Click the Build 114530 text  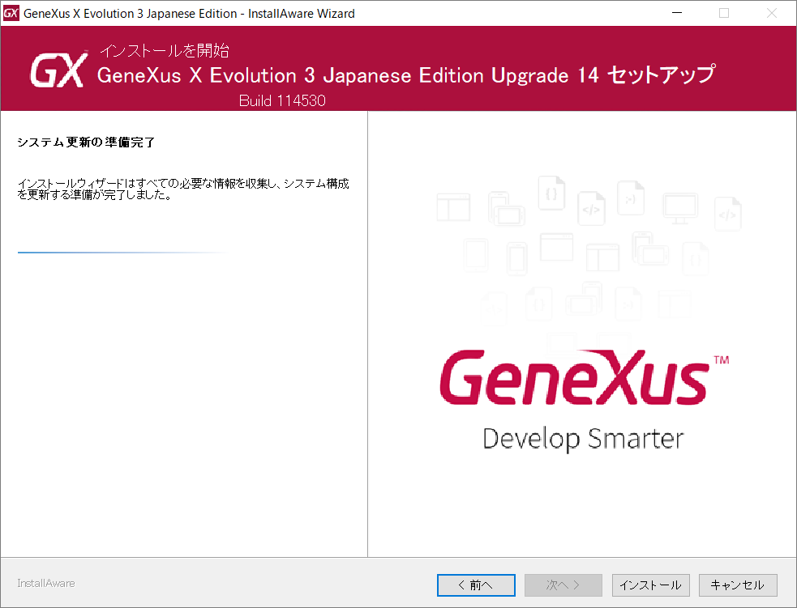point(282,100)
